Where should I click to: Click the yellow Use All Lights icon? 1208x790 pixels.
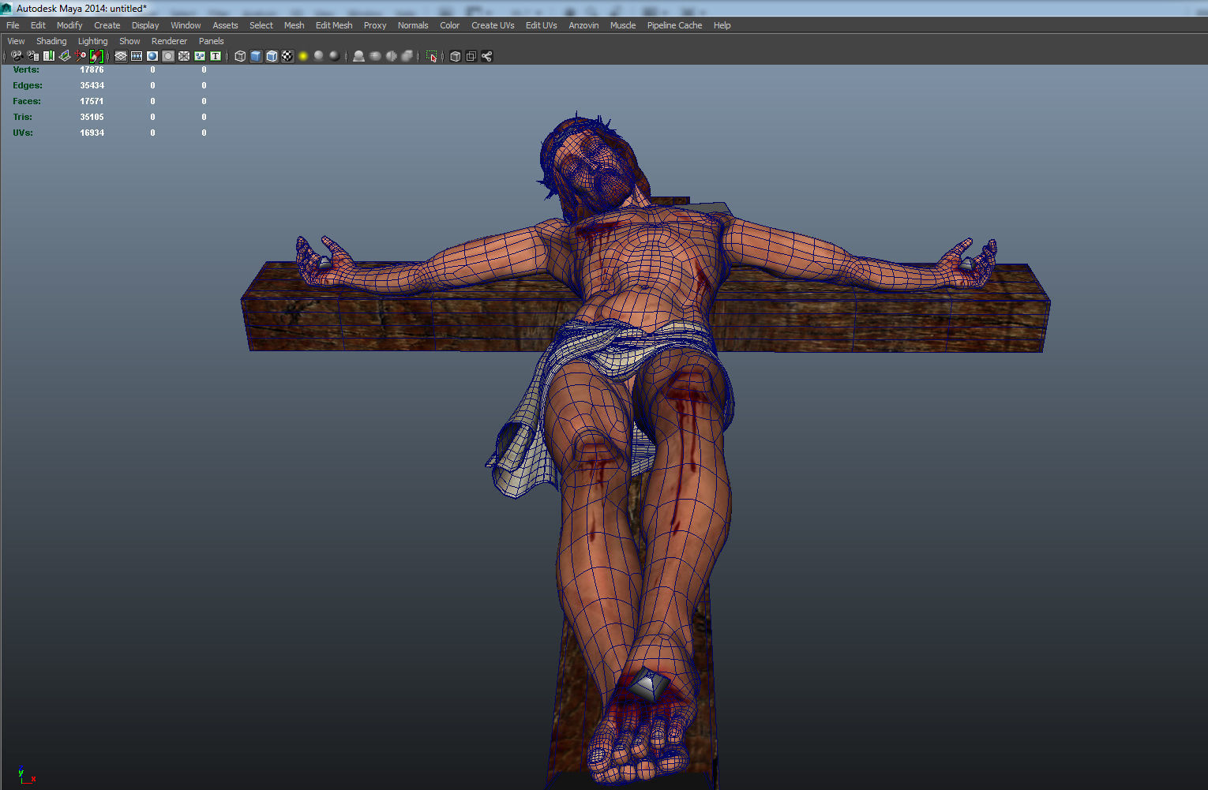(x=303, y=56)
